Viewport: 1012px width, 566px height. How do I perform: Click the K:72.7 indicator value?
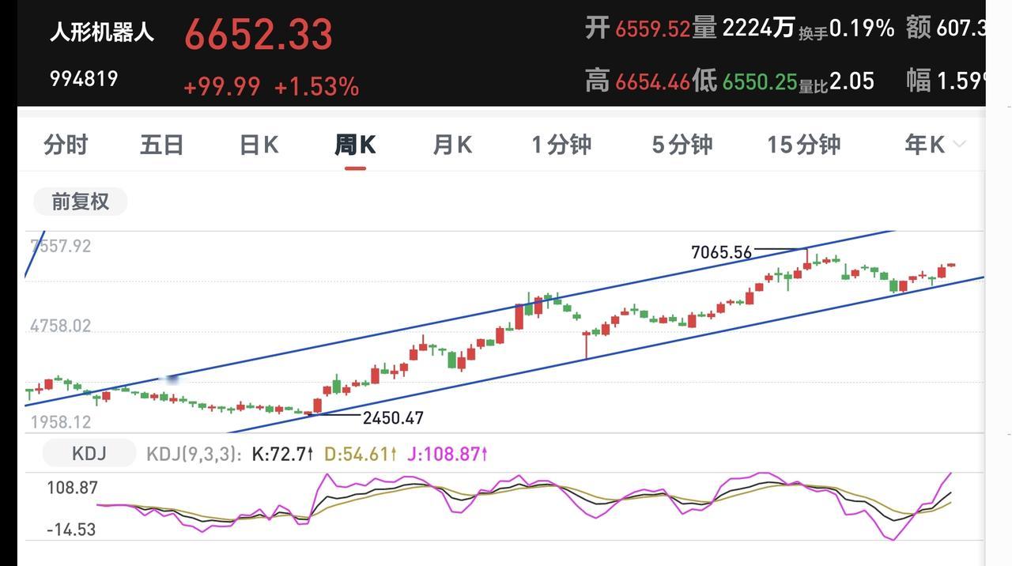[282, 454]
